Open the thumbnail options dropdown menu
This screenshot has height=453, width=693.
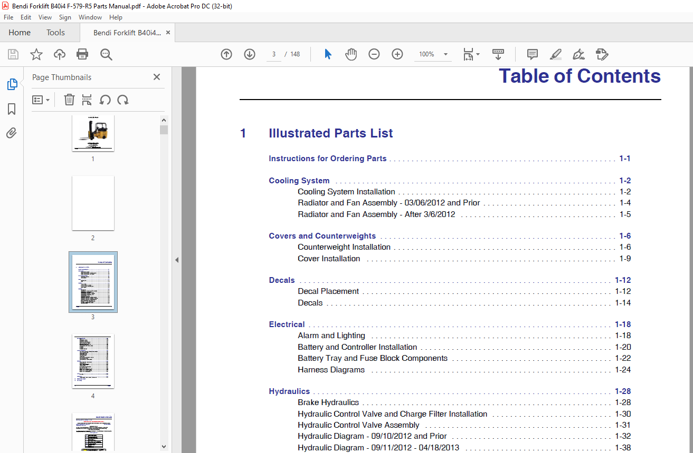[x=41, y=100]
